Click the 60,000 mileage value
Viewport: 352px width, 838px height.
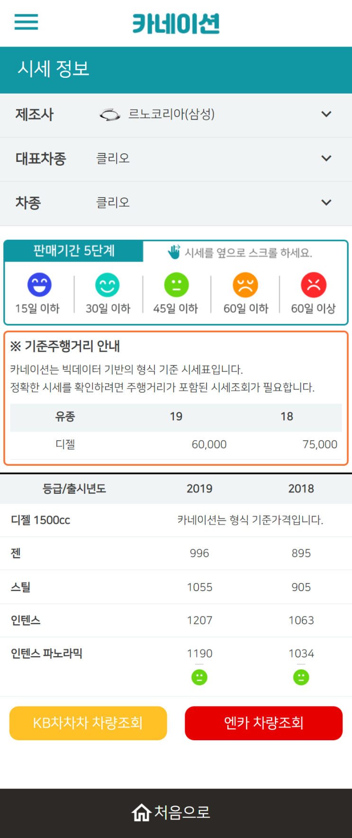coord(209,444)
